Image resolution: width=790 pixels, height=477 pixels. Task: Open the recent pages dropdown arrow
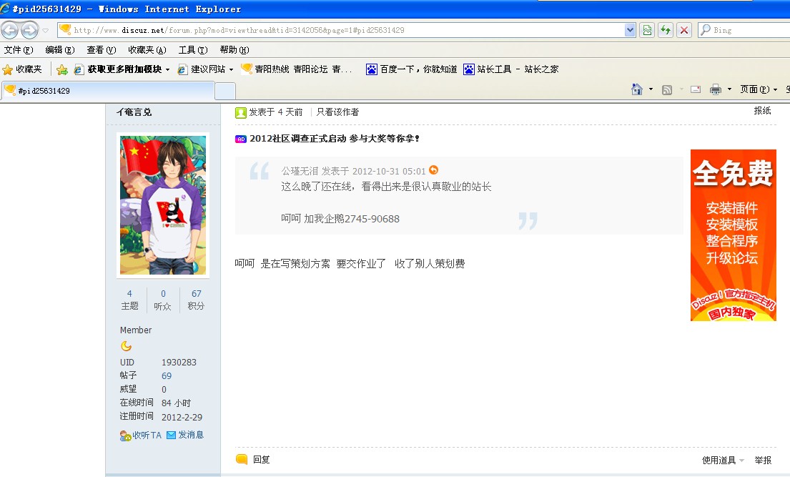click(x=45, y=30)
